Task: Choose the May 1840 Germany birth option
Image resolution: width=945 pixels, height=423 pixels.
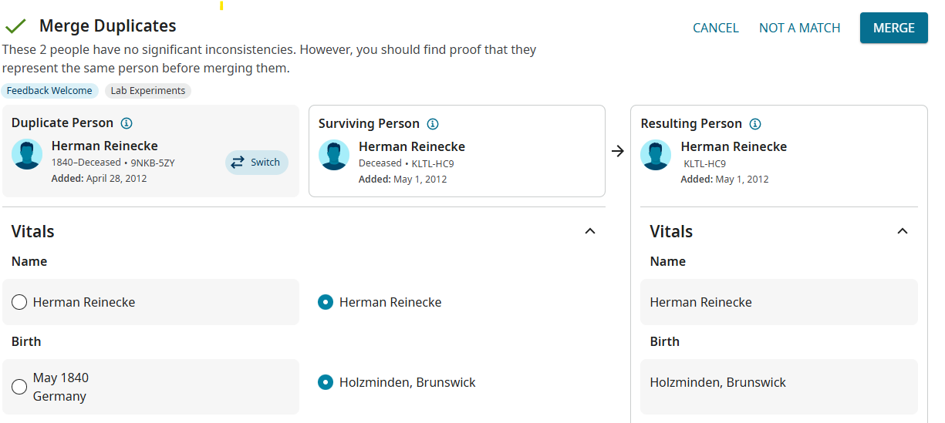Action: point(20,387)
